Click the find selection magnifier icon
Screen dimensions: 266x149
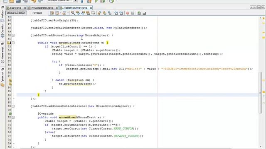pyautogui.click(x=73, y=13)
